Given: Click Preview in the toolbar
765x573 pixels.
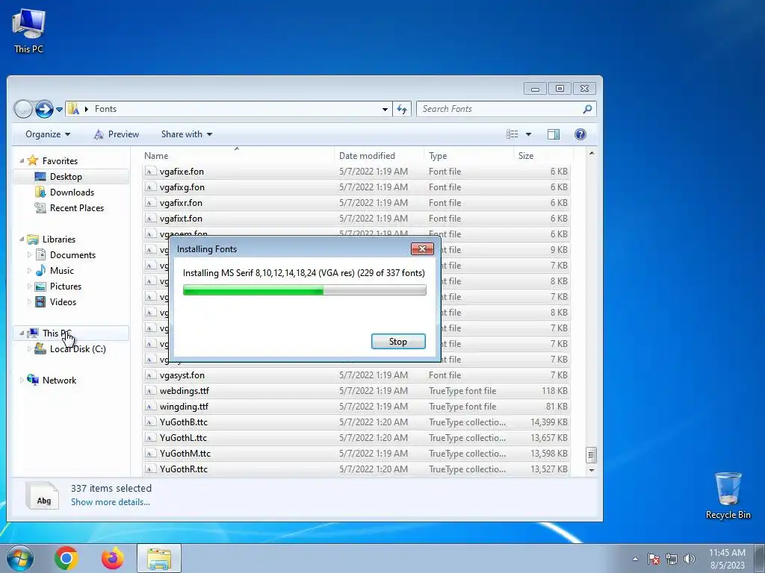Looking at the screenshot, I should pos(116,134).
